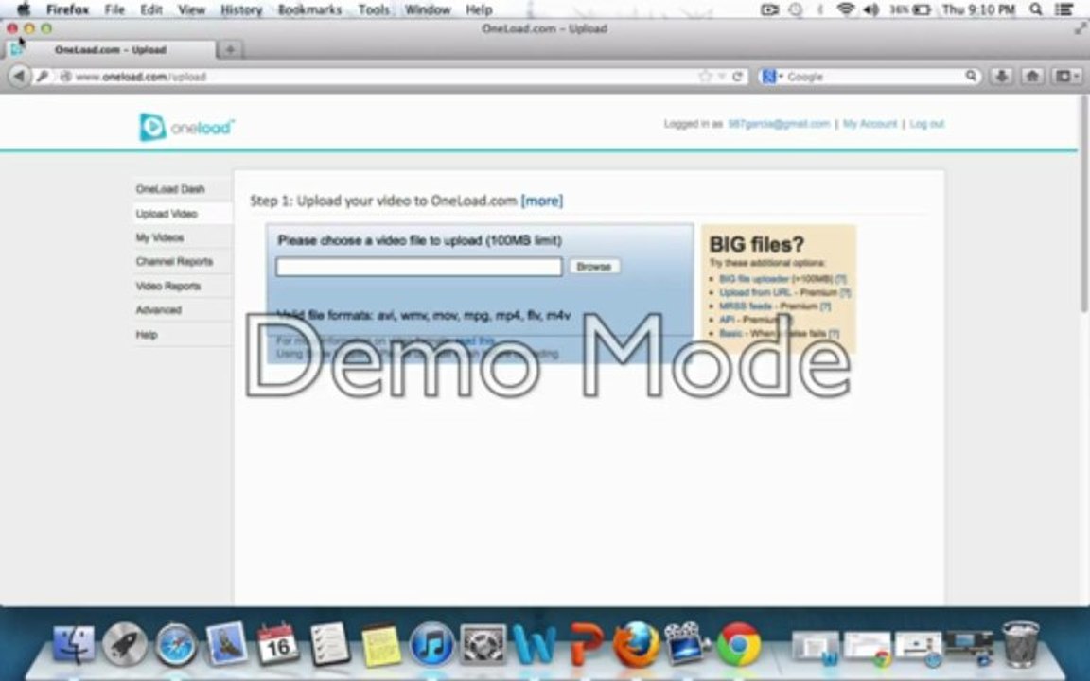Click the Wi-Fi status icon
1090x681 pixels.
(845, 9)
